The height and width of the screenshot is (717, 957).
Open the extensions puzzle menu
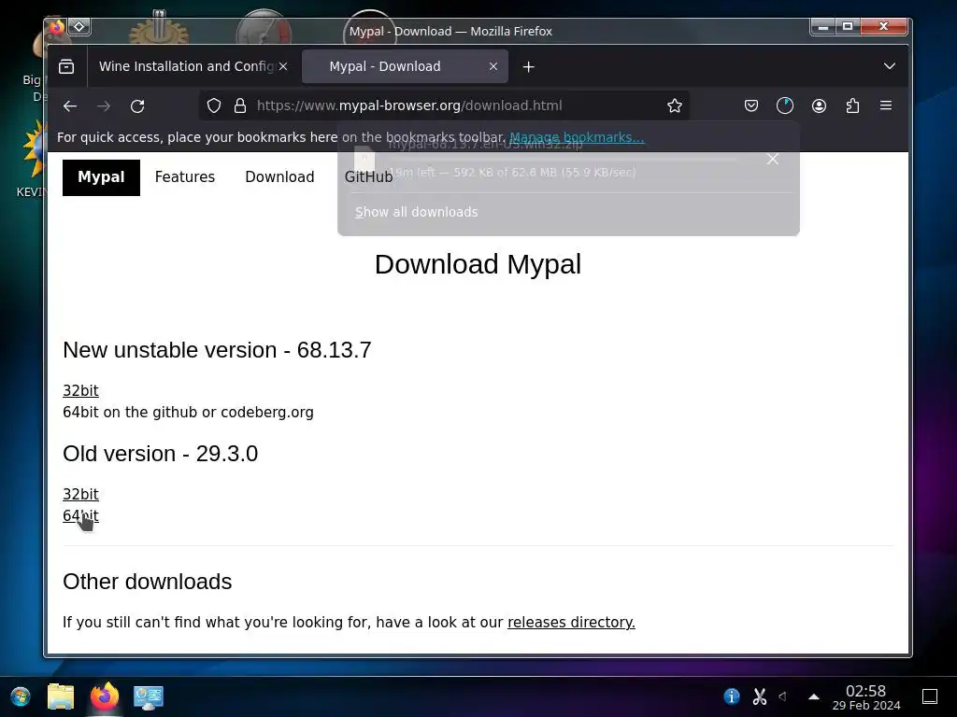pyautogui.click(x=852, y=105)
